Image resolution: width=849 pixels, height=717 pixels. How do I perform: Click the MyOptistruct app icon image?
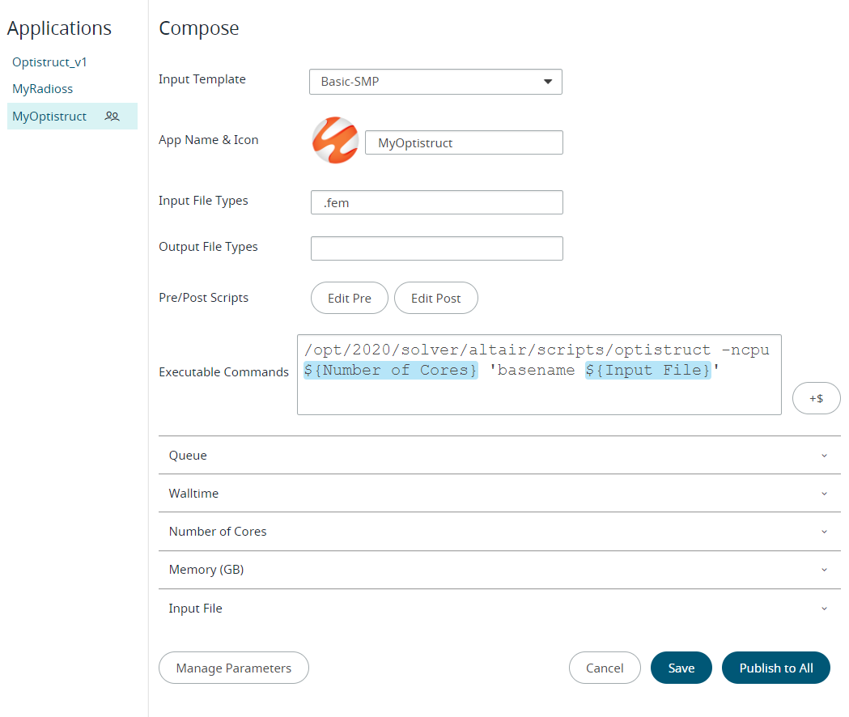point(335,140)
